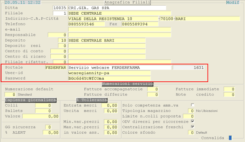The height and width of the screenshot is (142, 245).
Task: Click the Password field
Action: coord(109,79)
